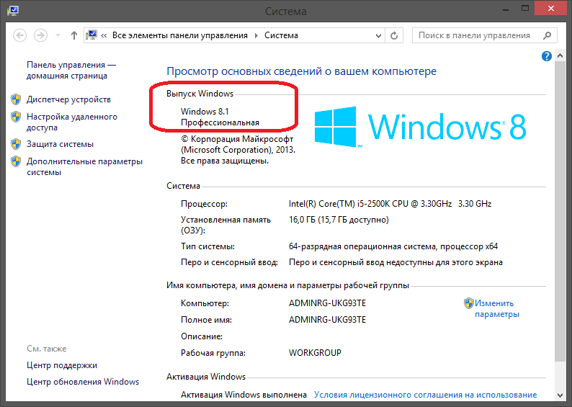Open Диспетчер устройств
This screenshot has width=572, height=407.
coord(68,99)
